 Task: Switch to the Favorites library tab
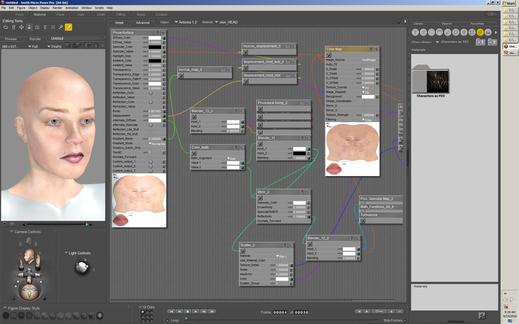click(477, 23)
